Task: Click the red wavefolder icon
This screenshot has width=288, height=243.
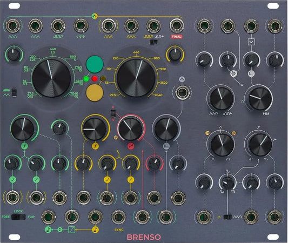Action: point(131,146)
